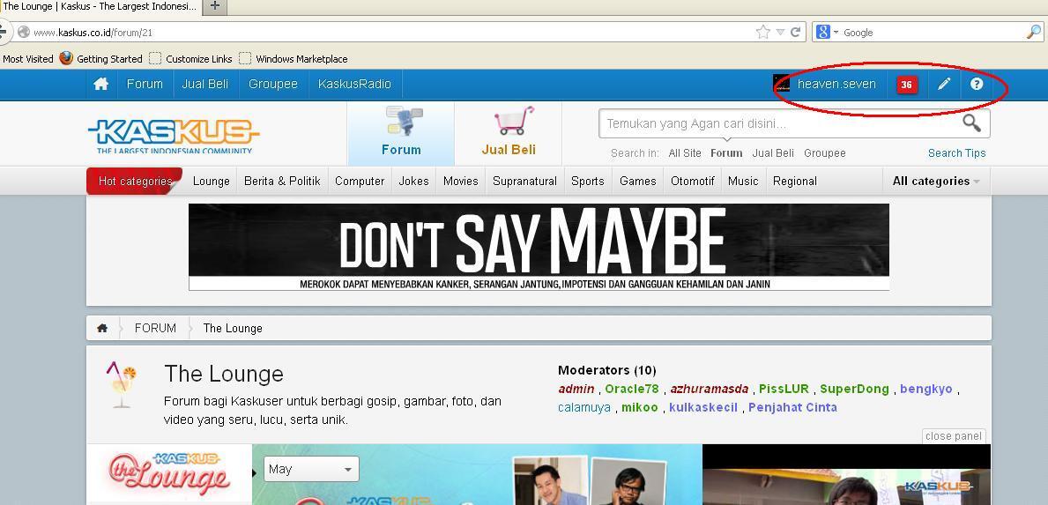
Task: Open moderator admin profile link
Action: tap(576, 389)
